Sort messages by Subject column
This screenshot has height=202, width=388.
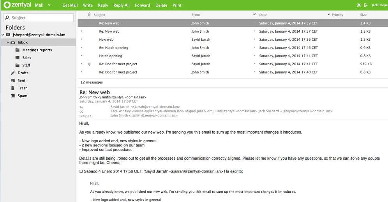coord(99,15)
